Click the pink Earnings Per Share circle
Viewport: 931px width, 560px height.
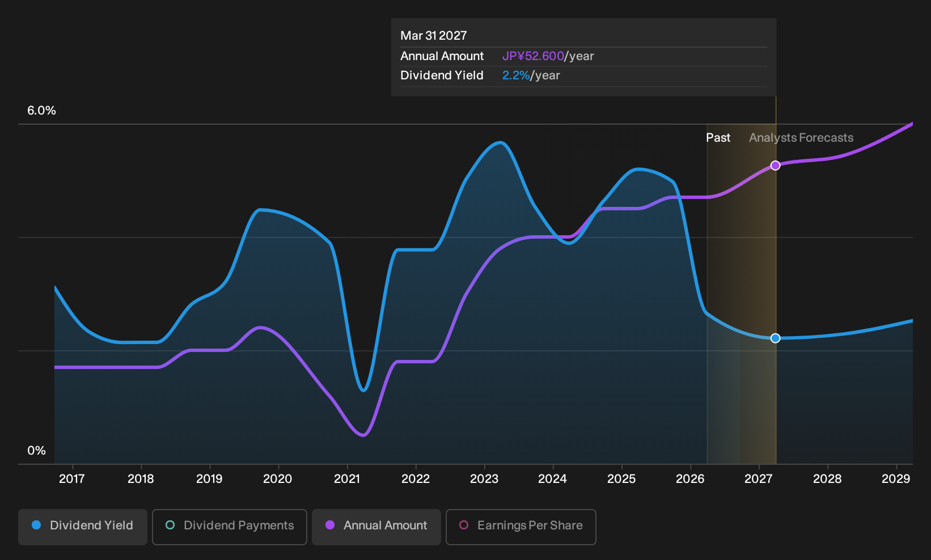[x=464, y=525]
